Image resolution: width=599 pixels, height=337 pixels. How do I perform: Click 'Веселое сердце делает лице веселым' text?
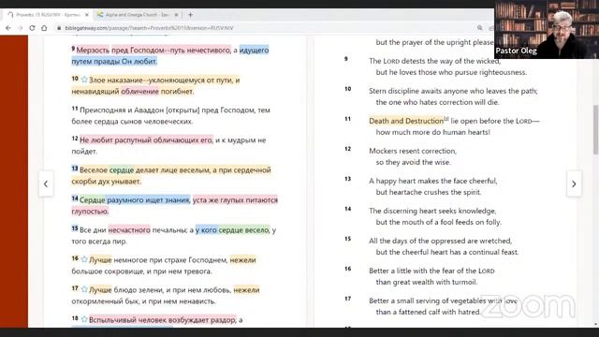tap(144, 170)
